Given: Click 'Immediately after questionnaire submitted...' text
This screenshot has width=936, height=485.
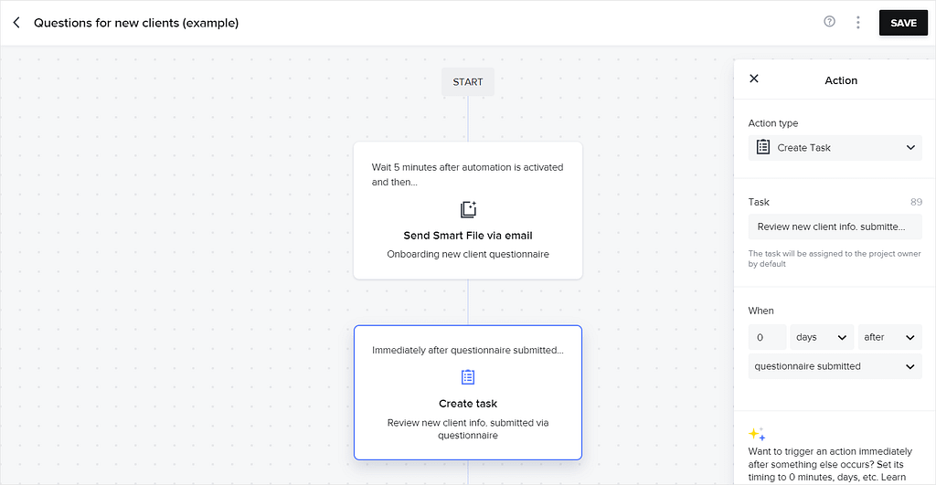Looking at the screenshot, I should (468, 350).
